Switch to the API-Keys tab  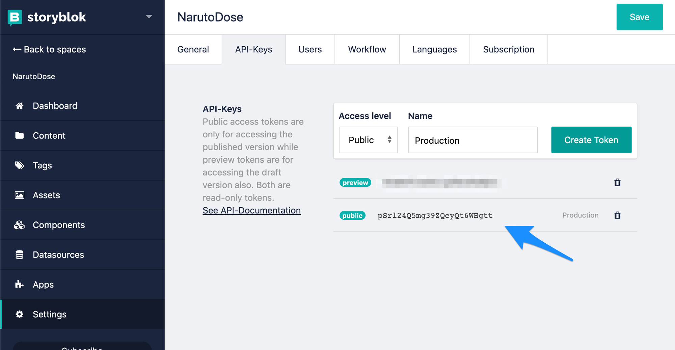pyautogui.click(x=254, y=49)
